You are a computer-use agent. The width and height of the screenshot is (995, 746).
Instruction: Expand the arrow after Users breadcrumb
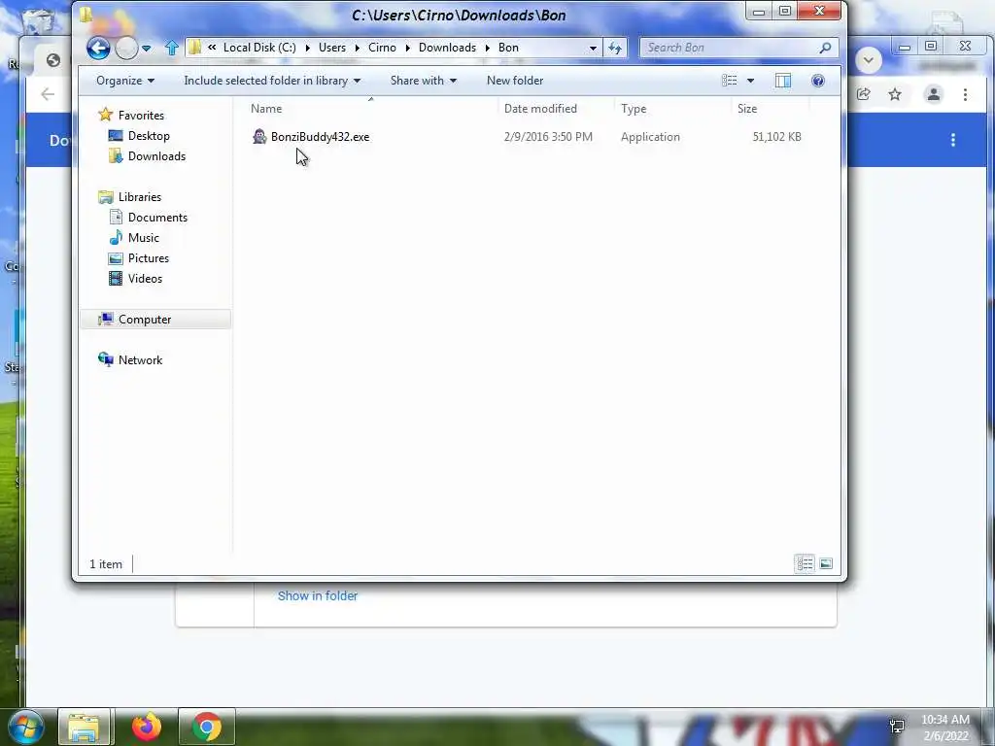[358, 49]
